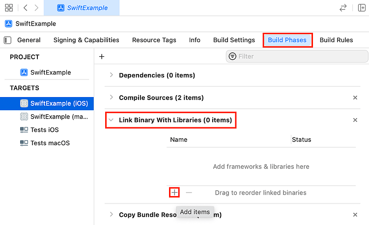Click SwiftExample breadcrumb project icon

9,24
